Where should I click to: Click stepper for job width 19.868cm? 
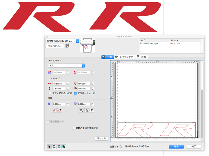click(x=68, y=84)
